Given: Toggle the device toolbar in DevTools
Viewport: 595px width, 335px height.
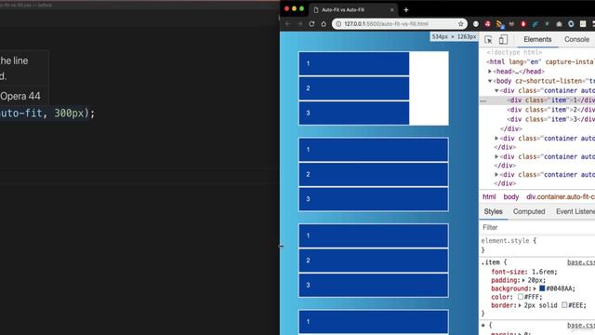Looking at the screenshot, I should (x=503, y=39).
